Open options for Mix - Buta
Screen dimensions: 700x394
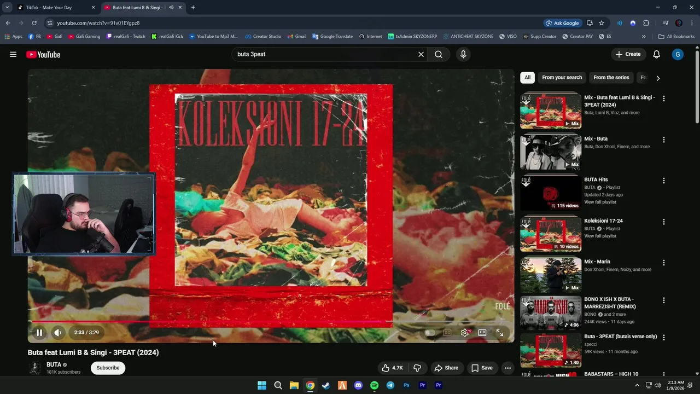point(664,140)
